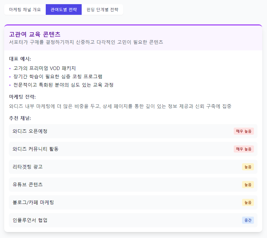Switch to the 마케팅 채널 개요 tab

pyautogui.click(x=25, y=9)
